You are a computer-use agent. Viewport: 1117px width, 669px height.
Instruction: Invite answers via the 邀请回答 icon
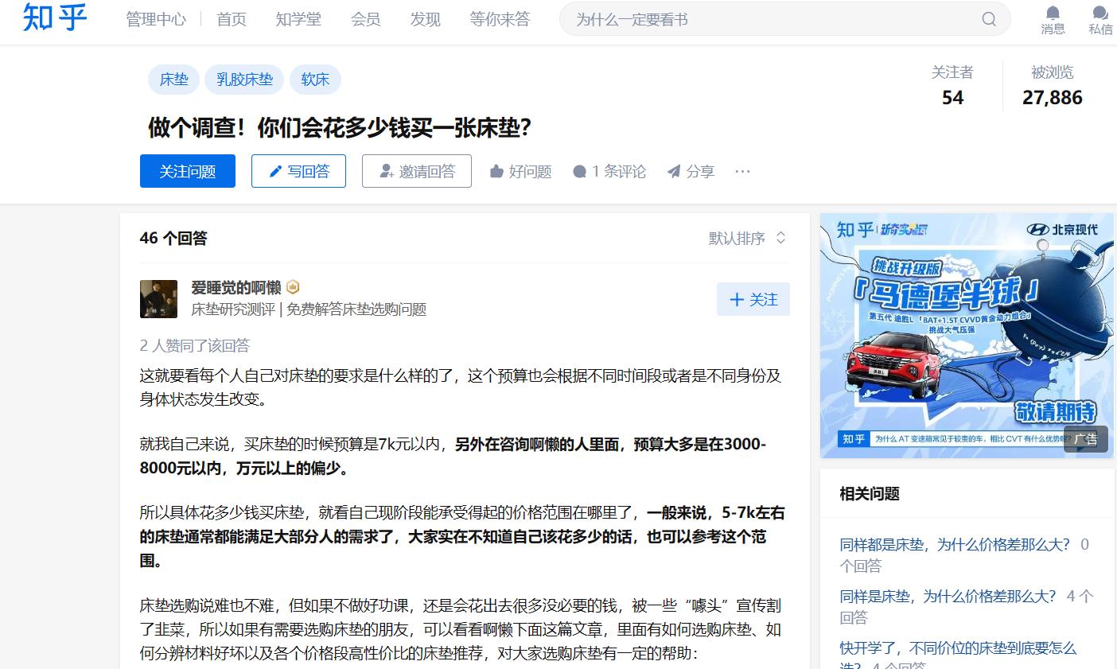385,171
